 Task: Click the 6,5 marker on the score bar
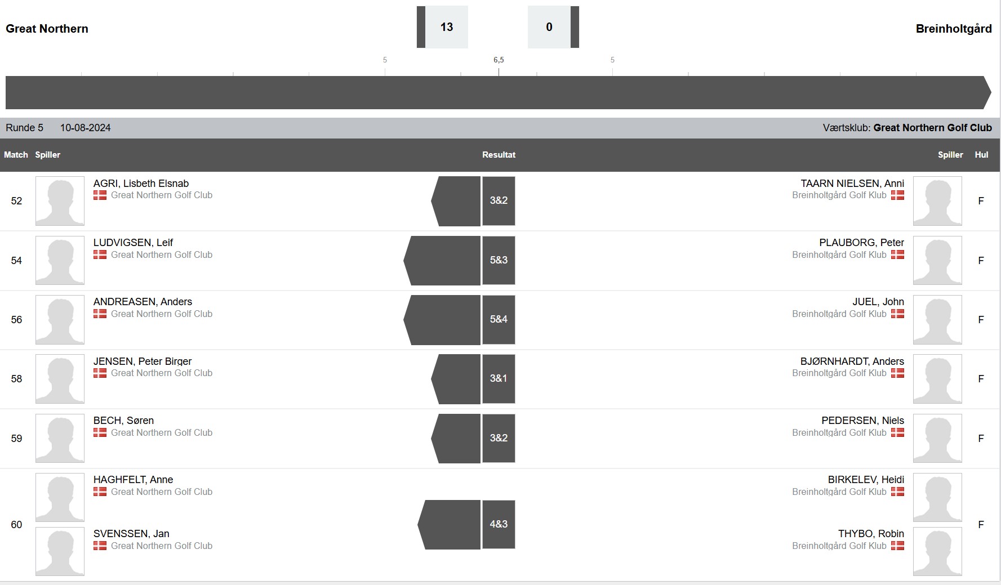499,60
